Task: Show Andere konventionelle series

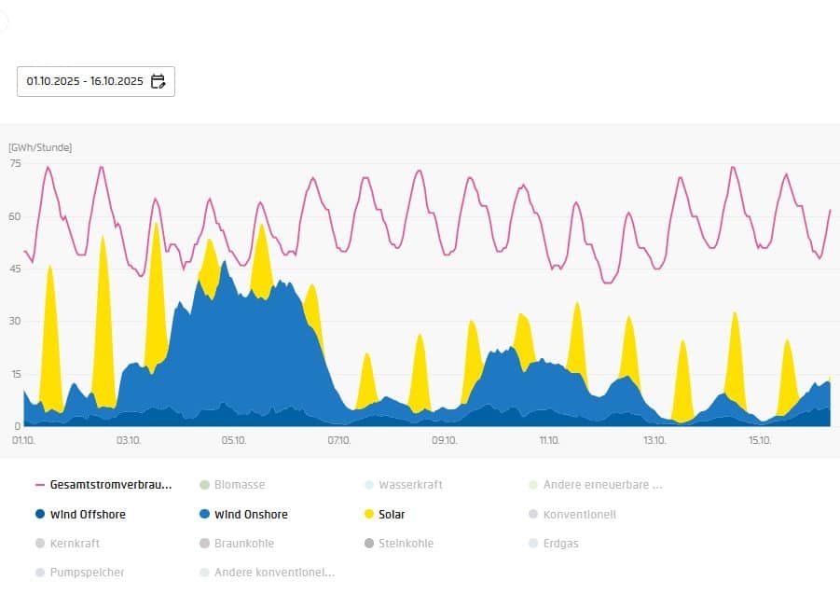Action: pos(273,572)
